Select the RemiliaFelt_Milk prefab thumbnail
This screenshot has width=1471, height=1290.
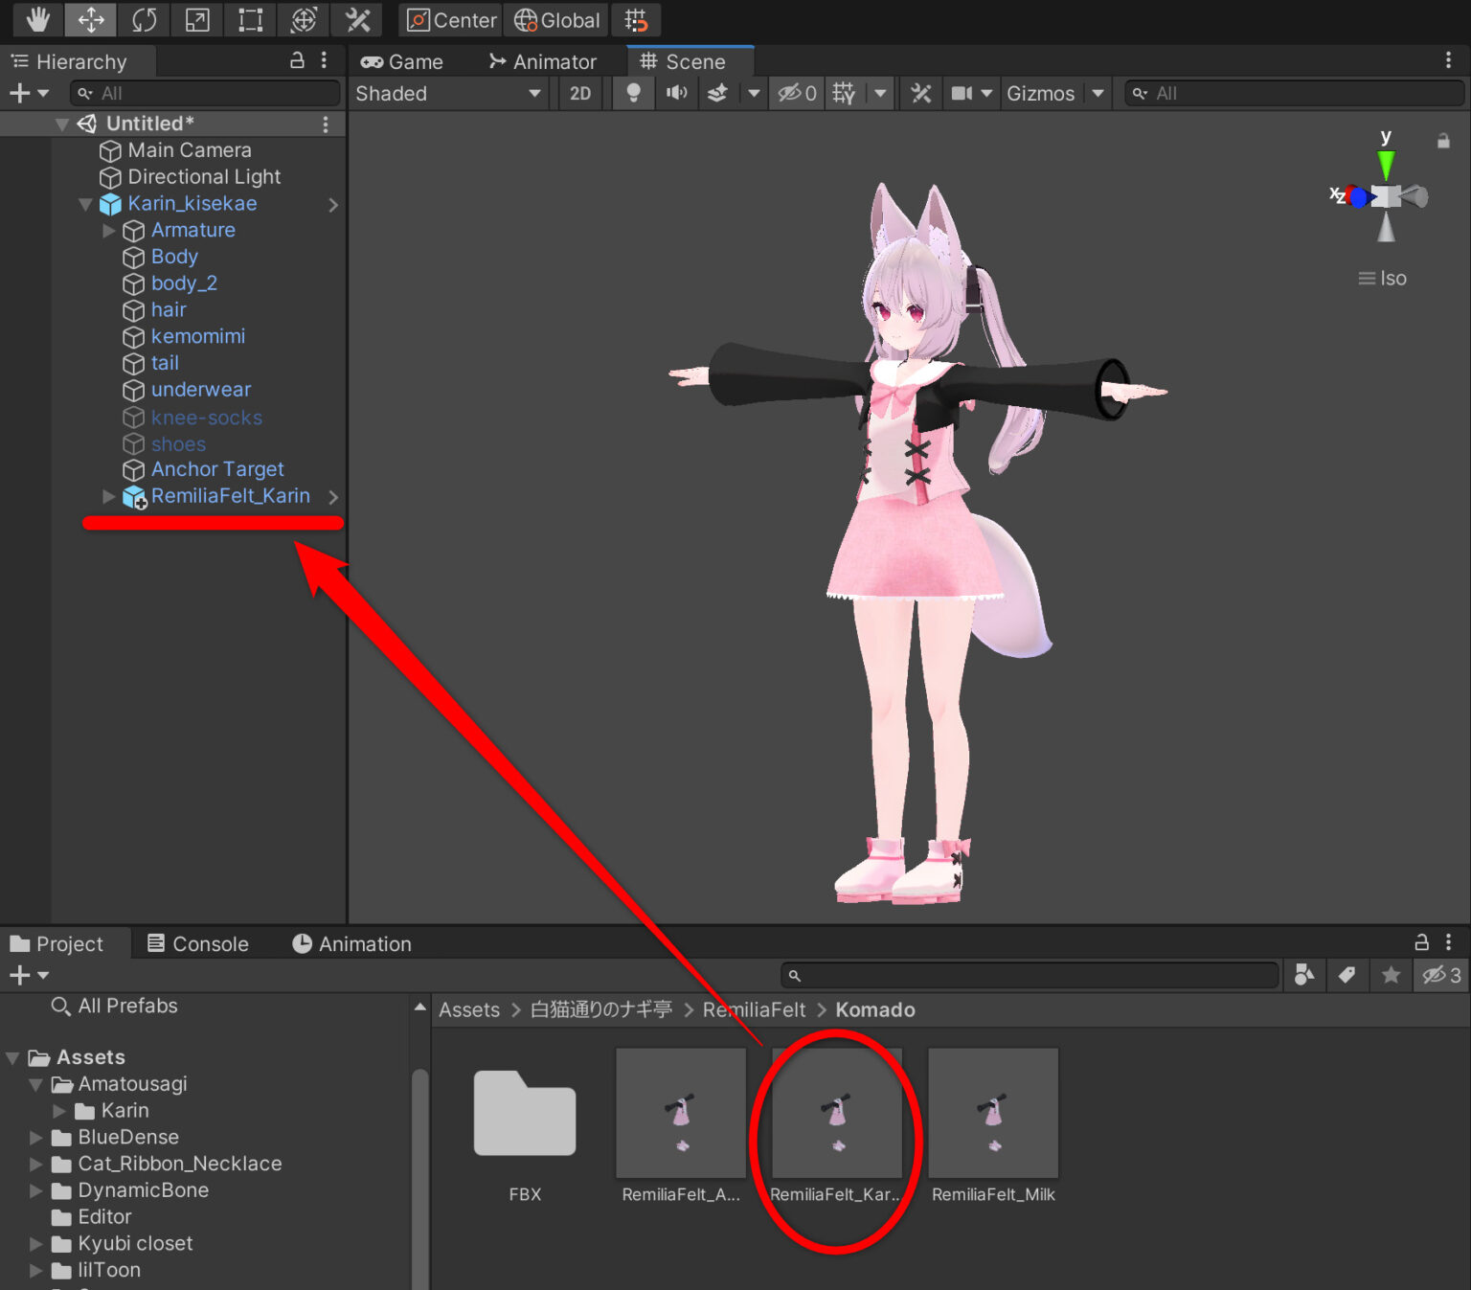click(993, 1114)
